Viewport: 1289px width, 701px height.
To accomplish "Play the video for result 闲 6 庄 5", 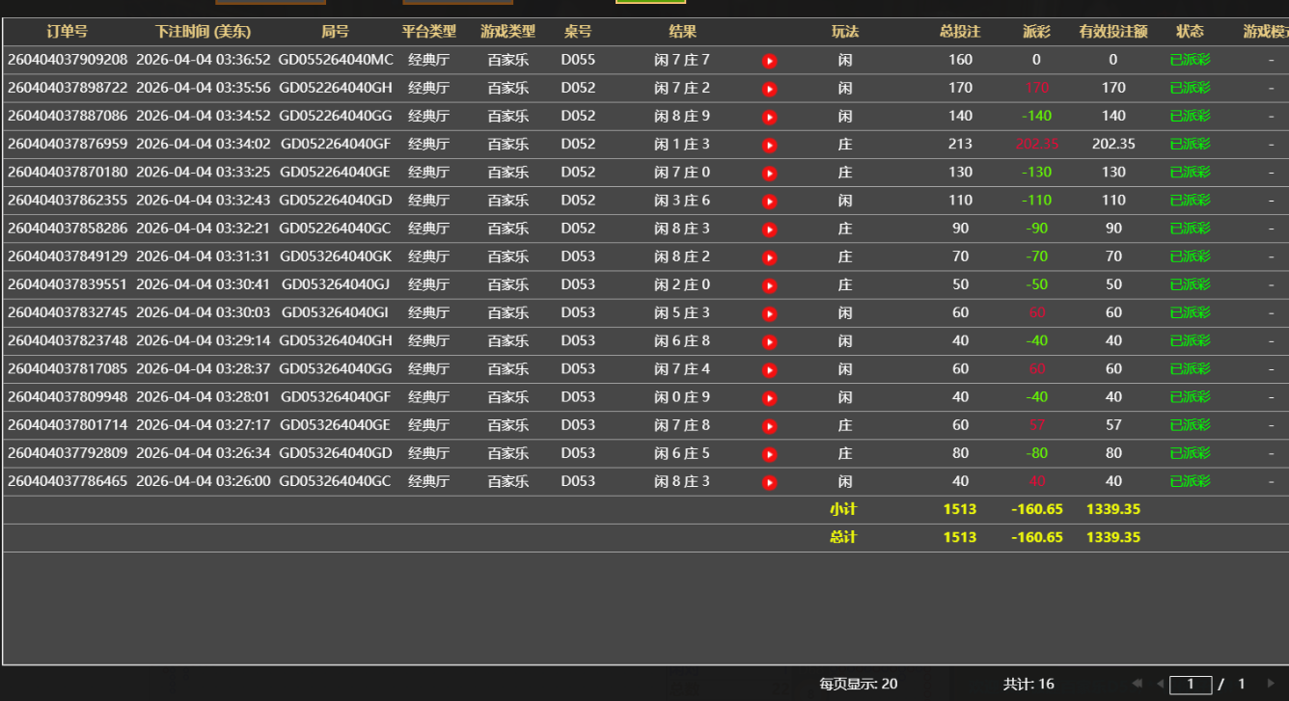I will pos(769,453).
